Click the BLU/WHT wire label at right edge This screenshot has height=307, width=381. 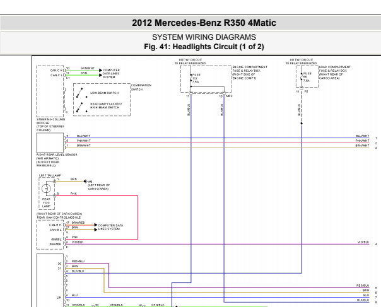click(362, 136)
